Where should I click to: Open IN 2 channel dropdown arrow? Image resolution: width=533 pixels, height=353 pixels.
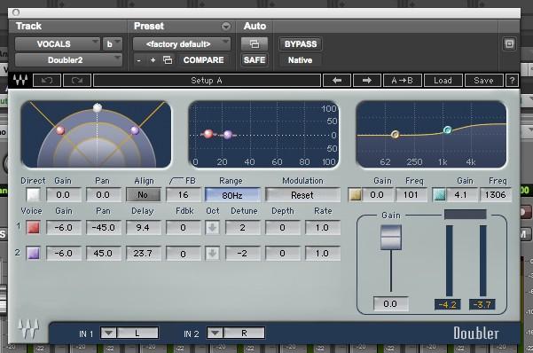coord(215,333)
